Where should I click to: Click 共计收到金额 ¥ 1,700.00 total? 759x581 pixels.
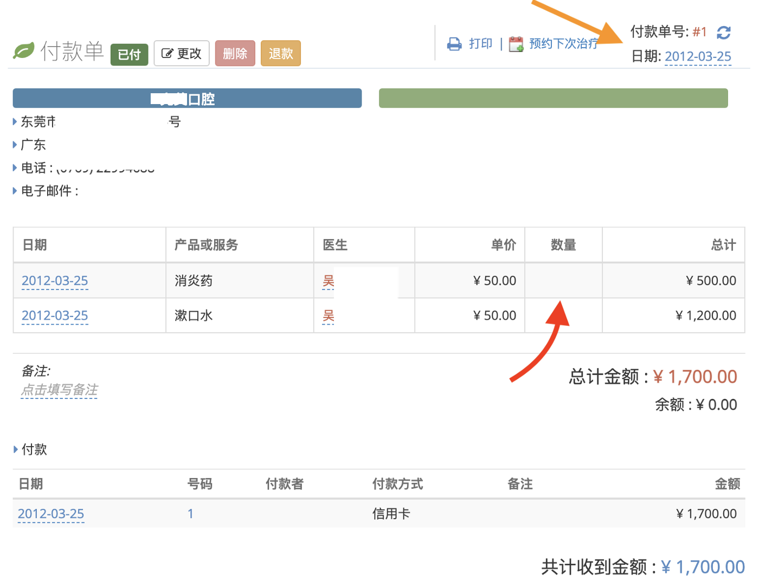[643, 567]
